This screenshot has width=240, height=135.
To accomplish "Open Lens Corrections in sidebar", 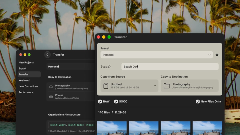I will coord(28,86).
